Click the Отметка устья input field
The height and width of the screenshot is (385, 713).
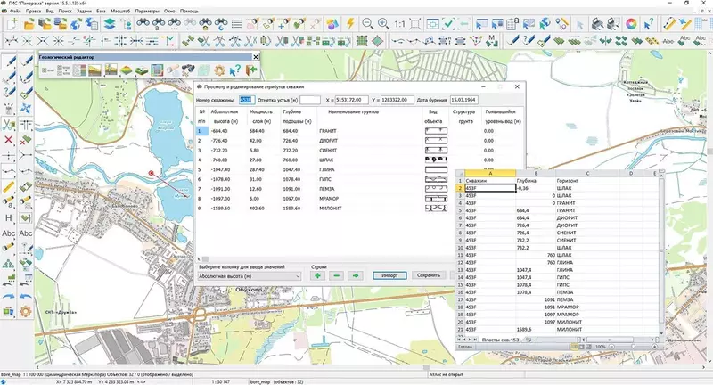click(311, 100)
